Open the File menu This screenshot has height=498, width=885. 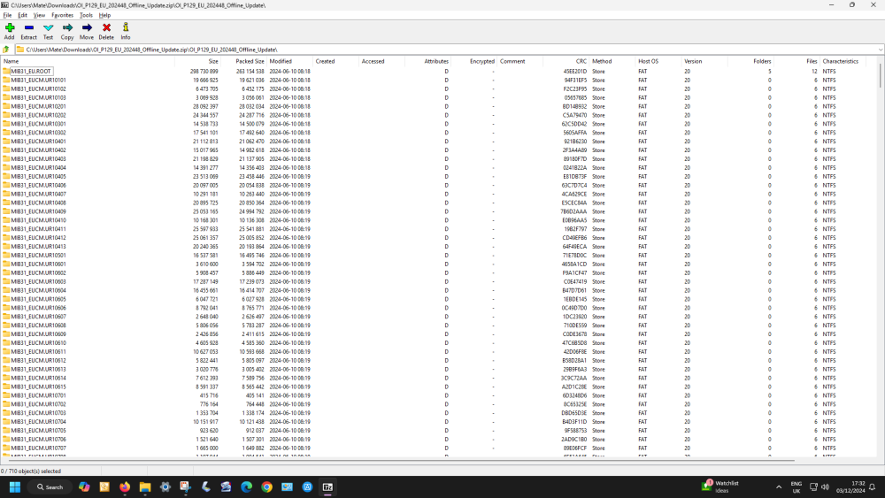[x=7, y=15]
